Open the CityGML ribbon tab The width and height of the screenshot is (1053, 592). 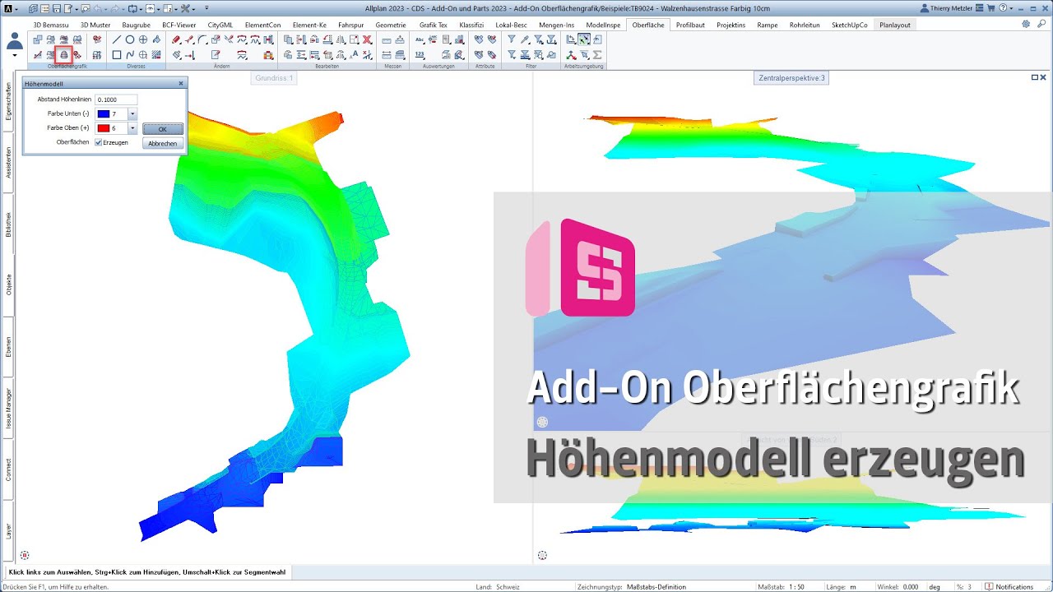coord(220,25)
